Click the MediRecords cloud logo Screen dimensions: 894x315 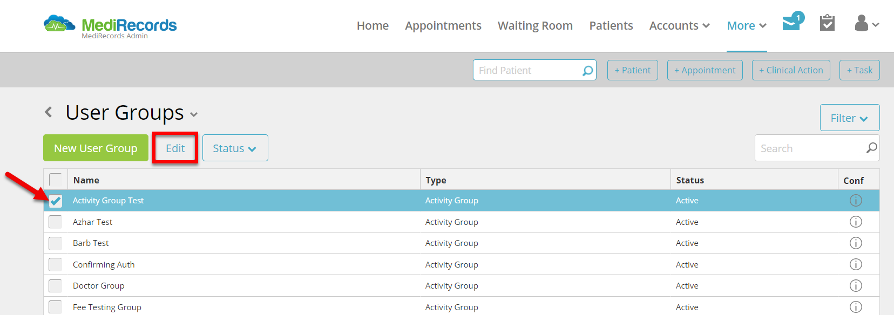(59, 24)
